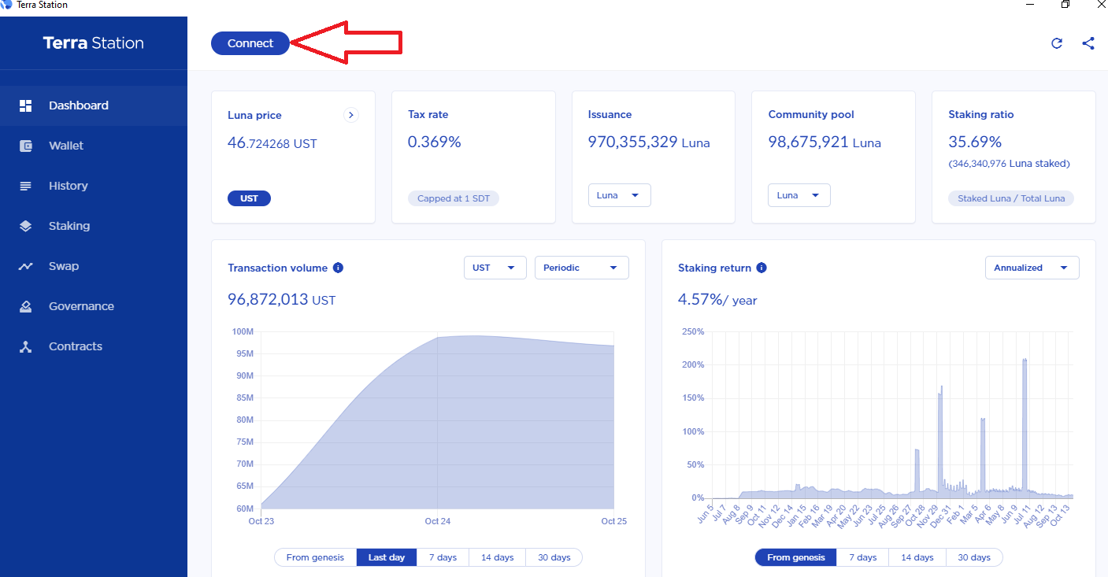1108x577 pixels.
Task: Click the 0.369% tax rate value
Action: pos(434,142)
